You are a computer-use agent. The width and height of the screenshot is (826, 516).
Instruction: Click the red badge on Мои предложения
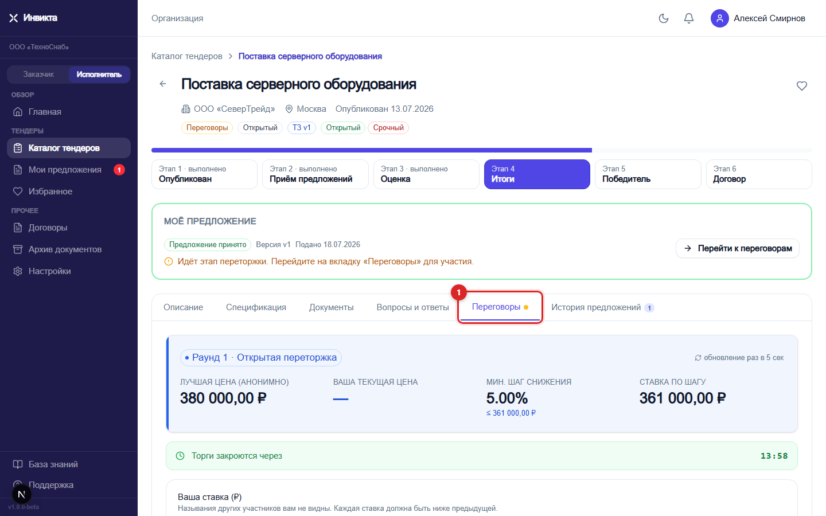tap(119, 170)
